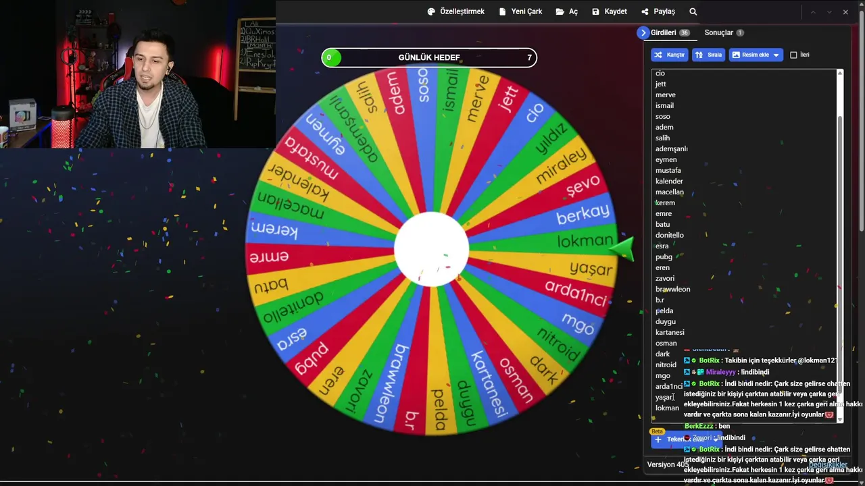The image size is (865, 486).
Task: Click entry 'emre' in entries list
Action: 663,213
